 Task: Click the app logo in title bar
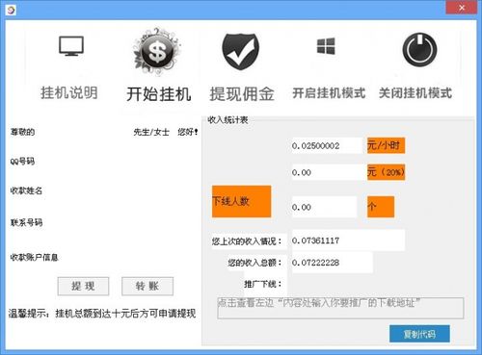pos(12,10)
